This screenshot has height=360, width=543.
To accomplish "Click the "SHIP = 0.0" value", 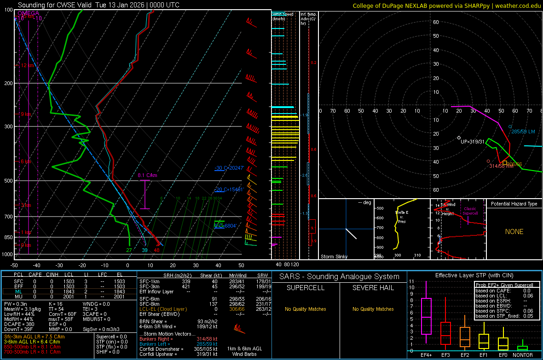I will coord(108,352).
